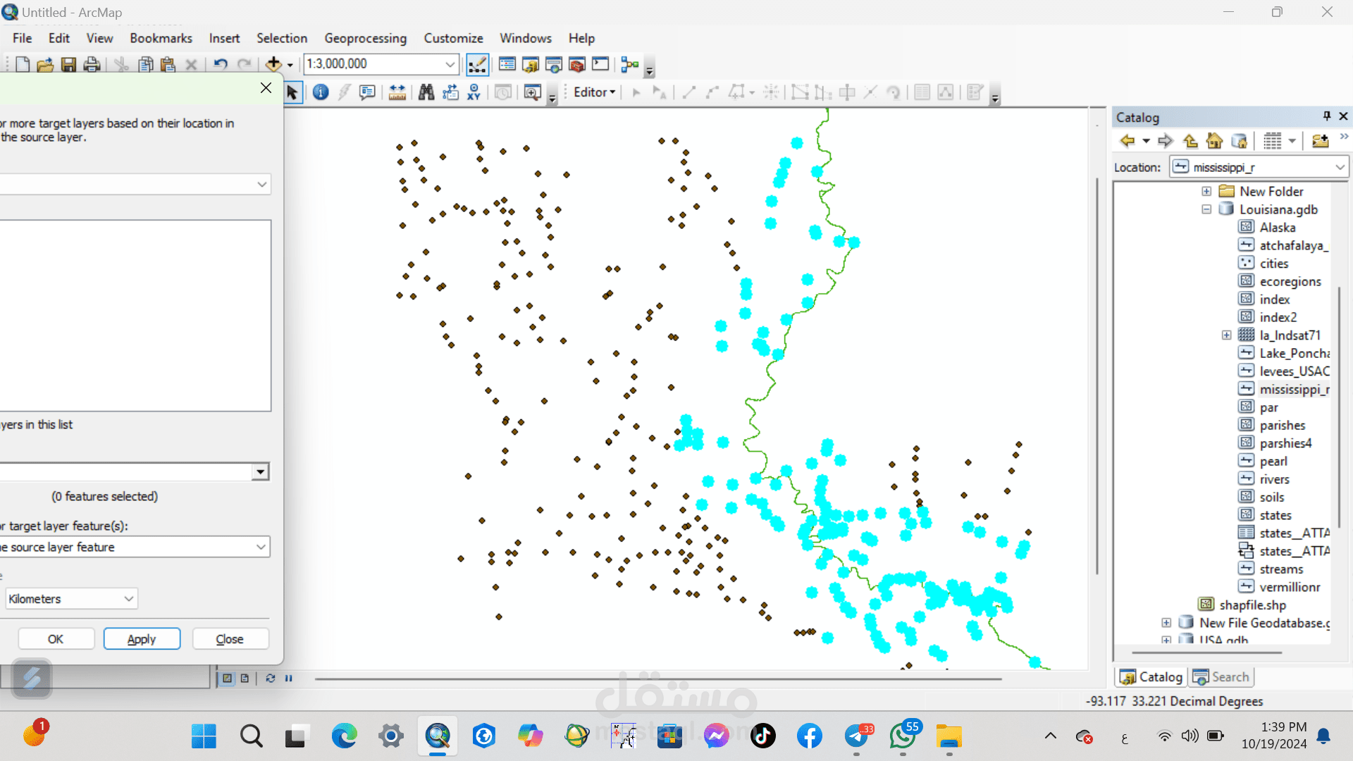Toggle the pause drawing button
1353x761 pixels.
pos(288,678)
